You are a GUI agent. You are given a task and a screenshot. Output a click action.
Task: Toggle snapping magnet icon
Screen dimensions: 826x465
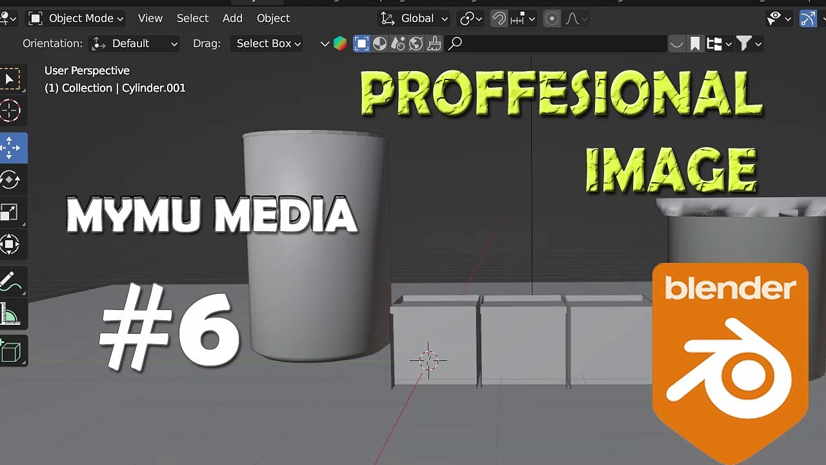[499, 18]
